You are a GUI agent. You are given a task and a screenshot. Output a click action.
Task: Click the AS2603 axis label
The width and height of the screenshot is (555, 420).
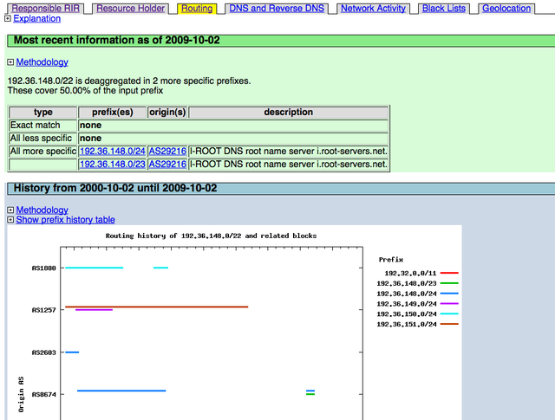(x=44, y=352)
